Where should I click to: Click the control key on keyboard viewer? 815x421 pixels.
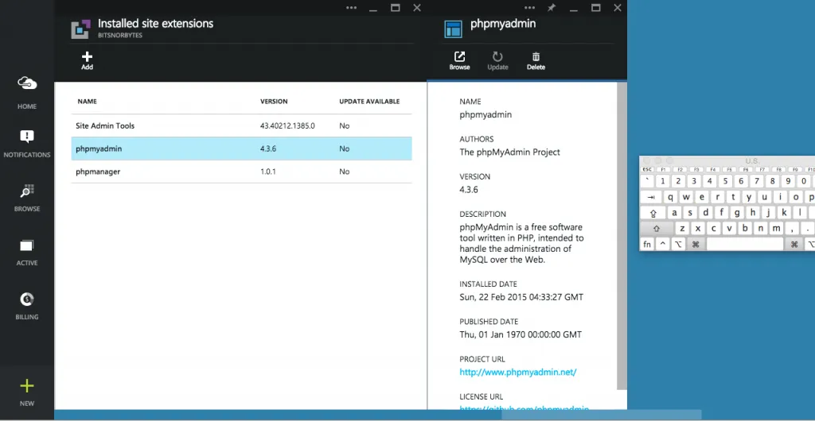(663, 244)
